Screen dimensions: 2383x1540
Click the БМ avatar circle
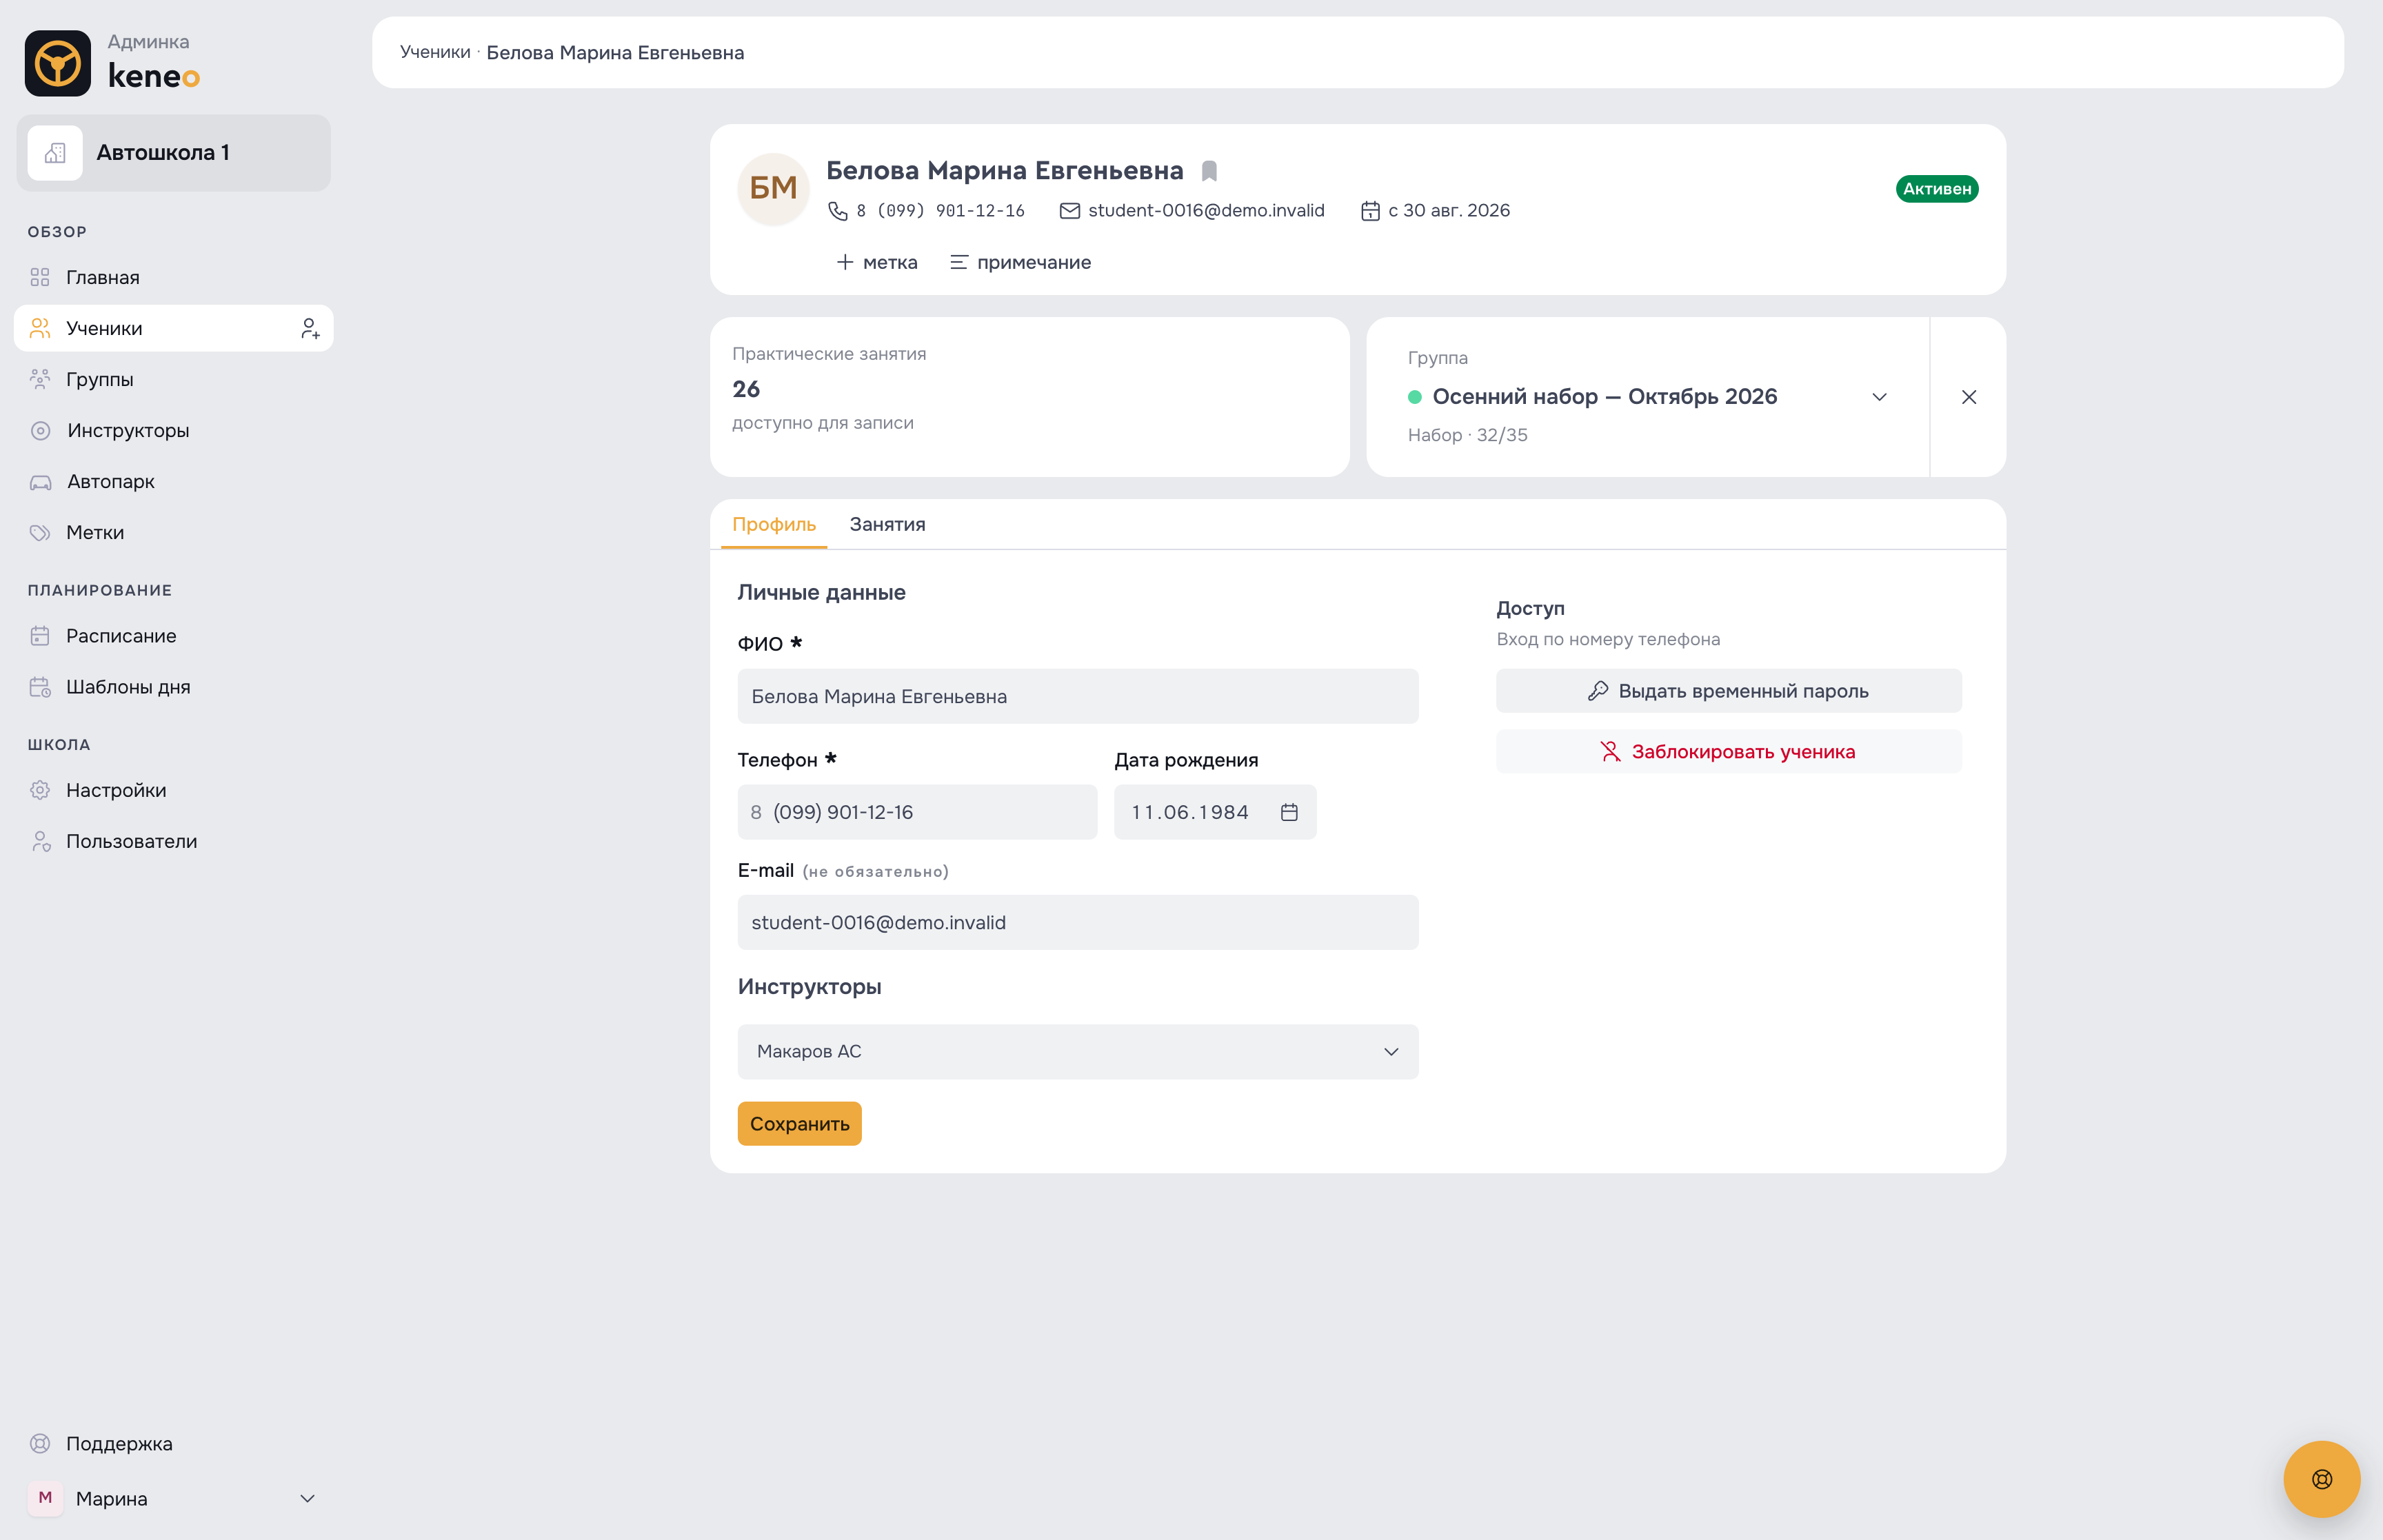(773, 189)
